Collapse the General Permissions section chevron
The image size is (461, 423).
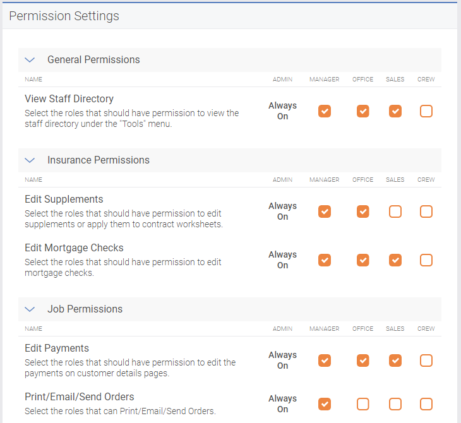tap(30, 60)
